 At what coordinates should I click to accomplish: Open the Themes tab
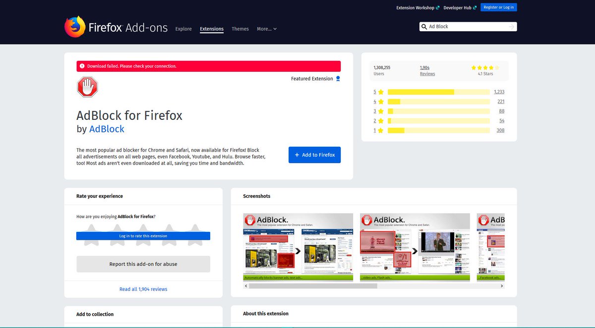click(x=240, y=29)
